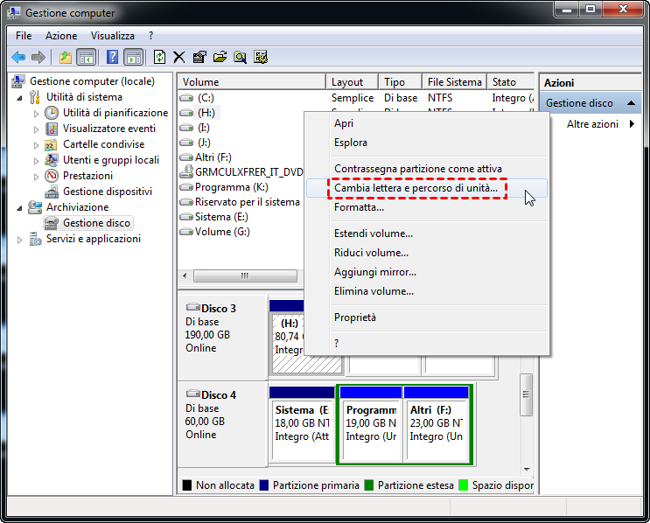650x523 pixels.
Task: Choose Formatta... in the context menu
Action: (x=427, y=207)
